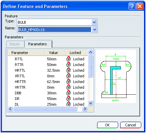
Task: Click the 62.5mm value of HRTTR
Action: click(x=53, y=82)
